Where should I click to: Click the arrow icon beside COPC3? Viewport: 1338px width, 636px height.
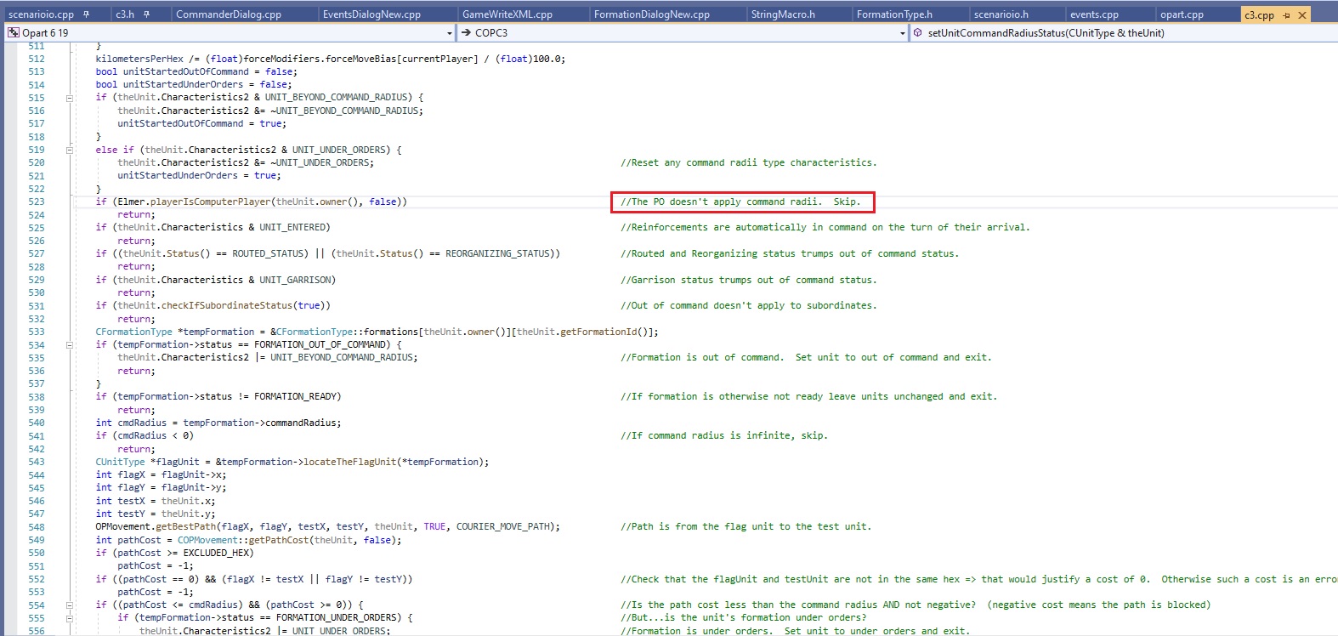[466, 32]
